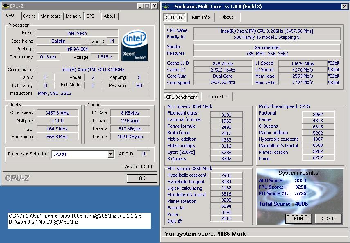The height and width of the screenshot is (243, 350).
Task: Click the x86 Family 15 Model 2 field
Action: [x=267, y=37]
